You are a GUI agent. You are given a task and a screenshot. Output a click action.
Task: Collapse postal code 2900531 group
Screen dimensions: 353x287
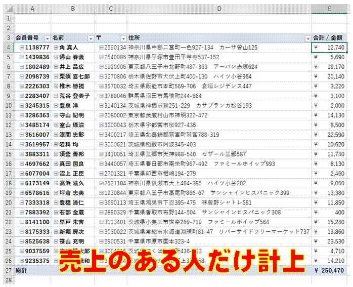tap(102, 241)
